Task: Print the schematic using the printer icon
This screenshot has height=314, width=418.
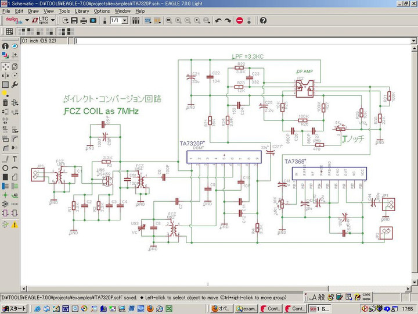Action: click(x=84, y=20)
